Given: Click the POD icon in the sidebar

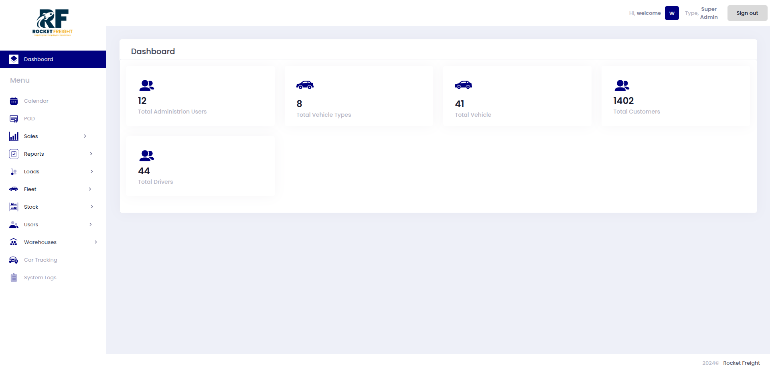Looking at the screenshot, I should point(14,118).
